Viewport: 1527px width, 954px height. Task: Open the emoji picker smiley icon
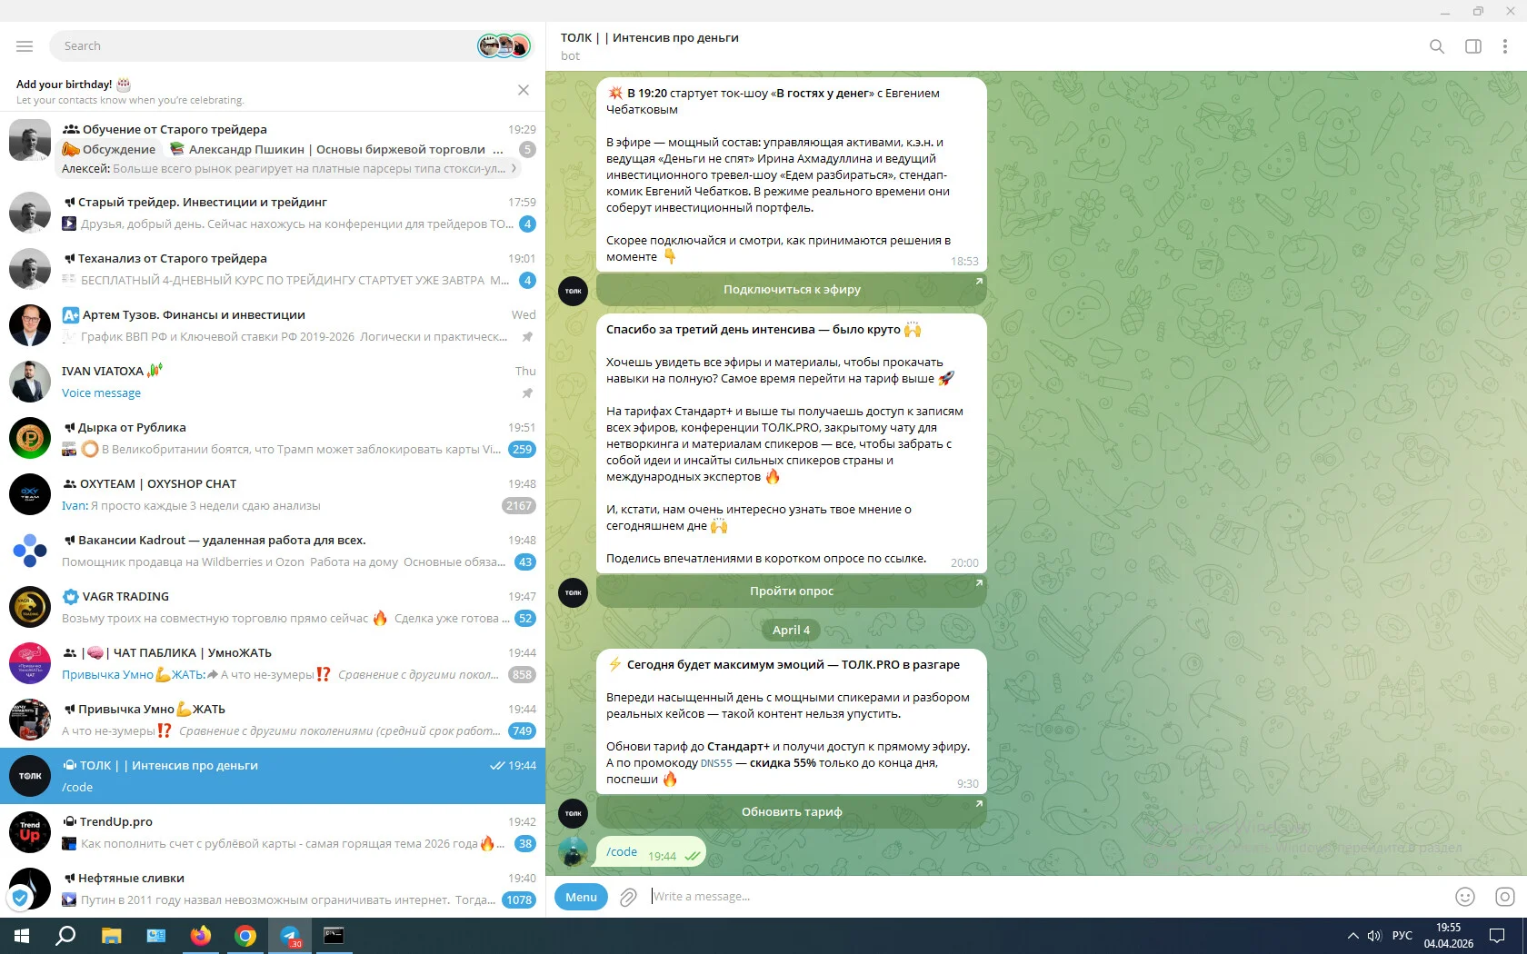[1465, 897]
